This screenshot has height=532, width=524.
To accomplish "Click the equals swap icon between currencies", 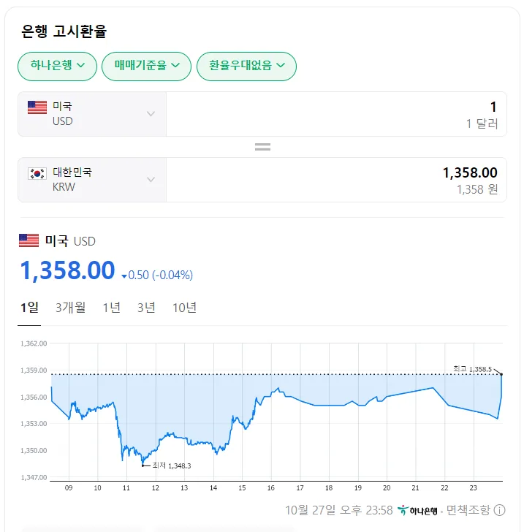I will pyautogui.click(x=262, y=147).
